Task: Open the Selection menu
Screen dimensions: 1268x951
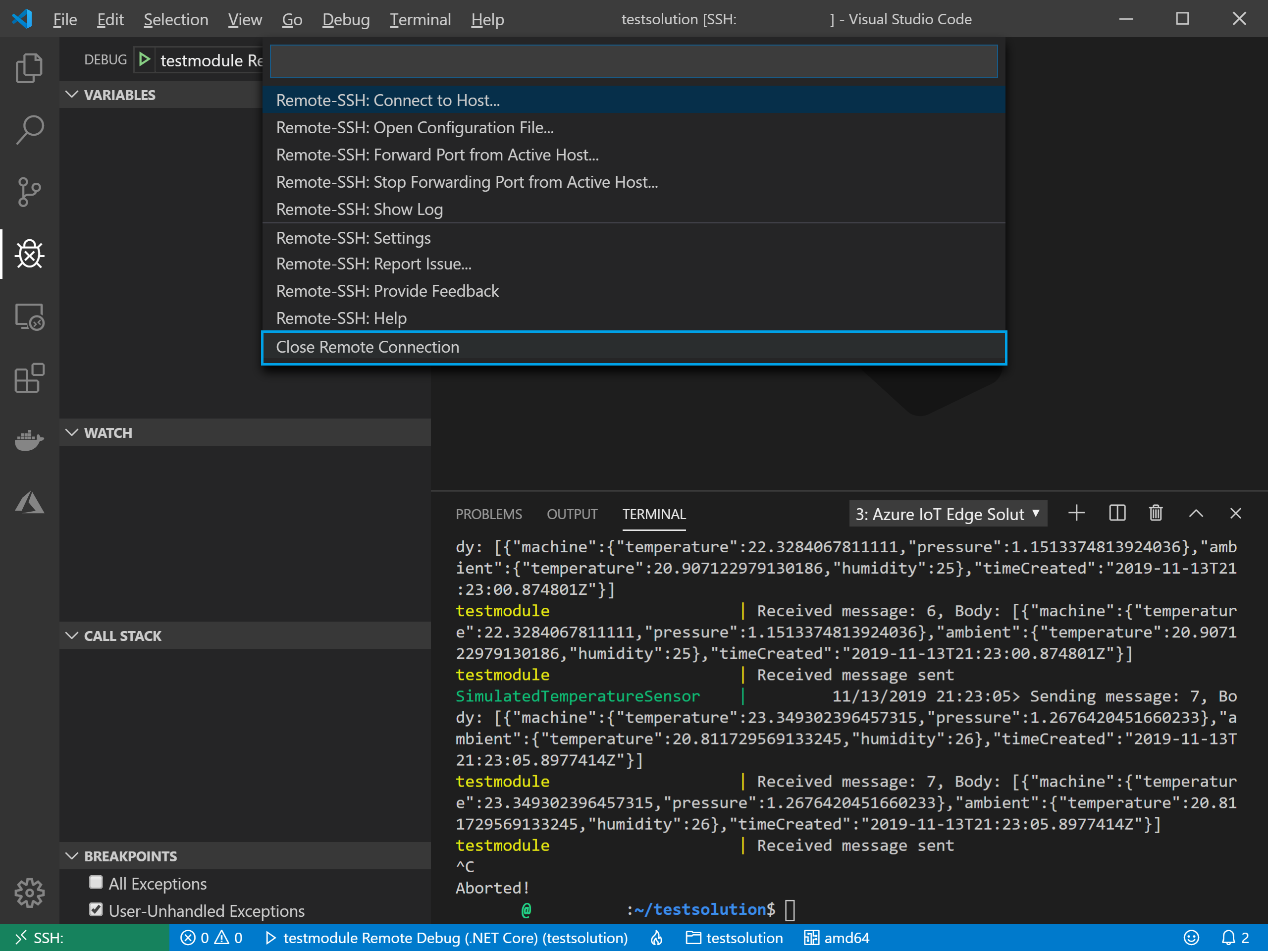Action: coord(175,19)
